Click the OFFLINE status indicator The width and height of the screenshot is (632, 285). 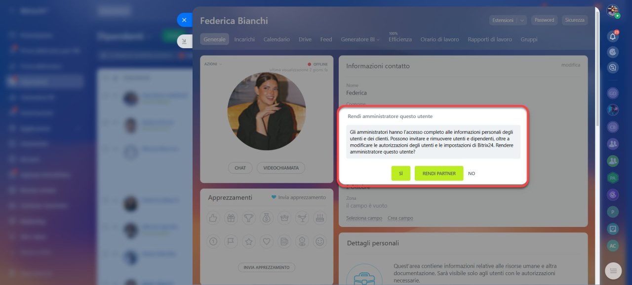point(317,64)
